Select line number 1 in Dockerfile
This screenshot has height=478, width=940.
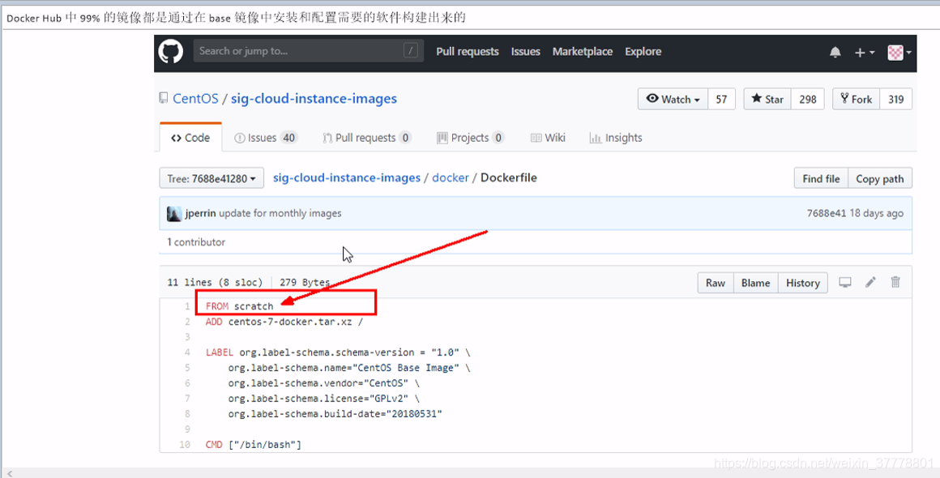coord(187,306)
